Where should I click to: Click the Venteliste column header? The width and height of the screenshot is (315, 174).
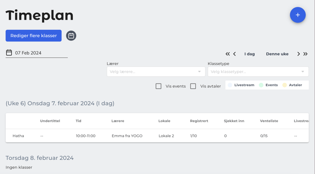pyautogui.click(x=269, y=121)
